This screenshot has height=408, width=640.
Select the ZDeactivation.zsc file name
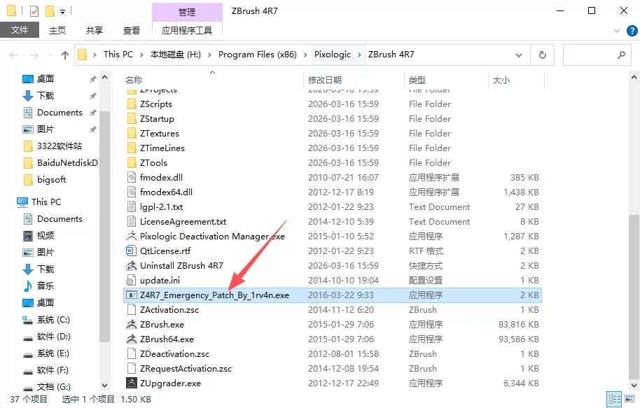(174, 353)
